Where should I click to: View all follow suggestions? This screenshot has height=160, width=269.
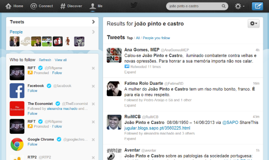point(61,60)
